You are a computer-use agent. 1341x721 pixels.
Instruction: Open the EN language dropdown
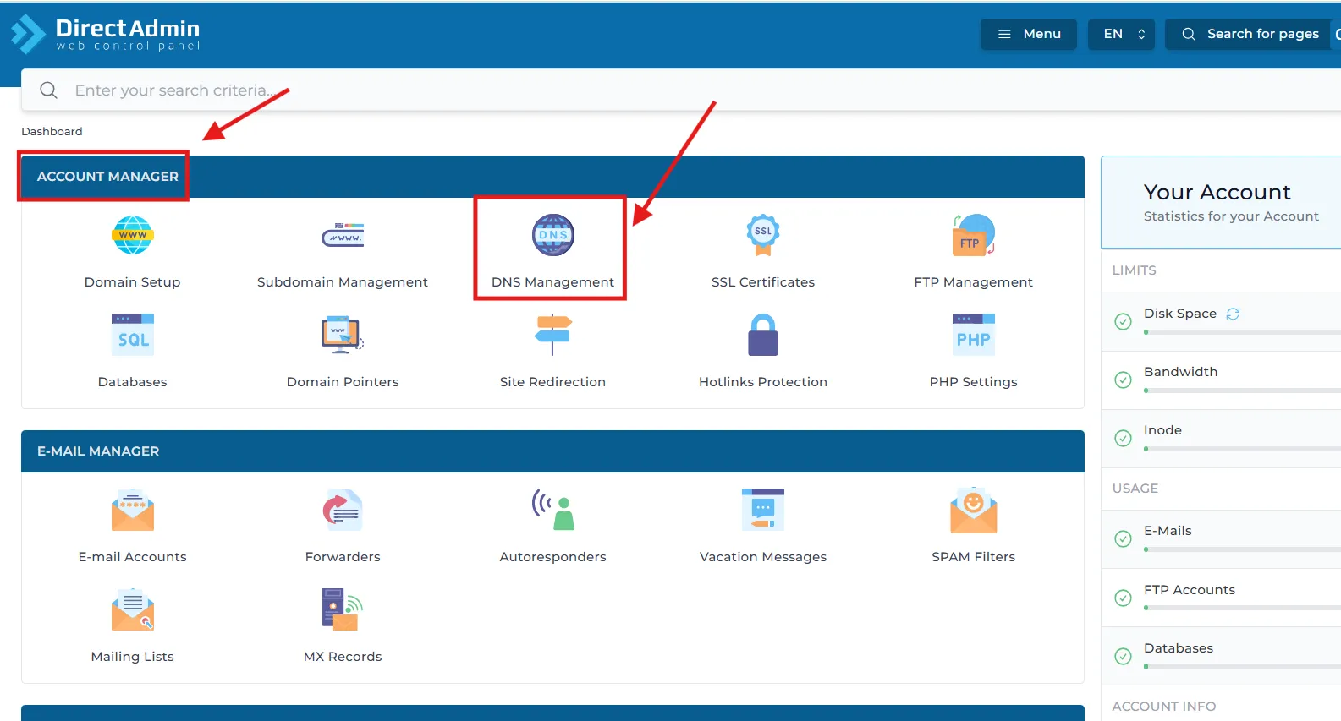1121,34
